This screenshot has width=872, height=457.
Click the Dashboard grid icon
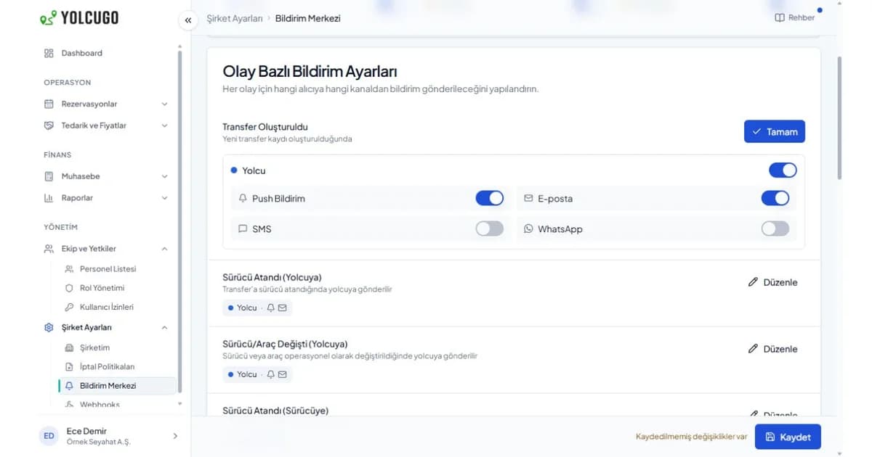tap(49, 53)
